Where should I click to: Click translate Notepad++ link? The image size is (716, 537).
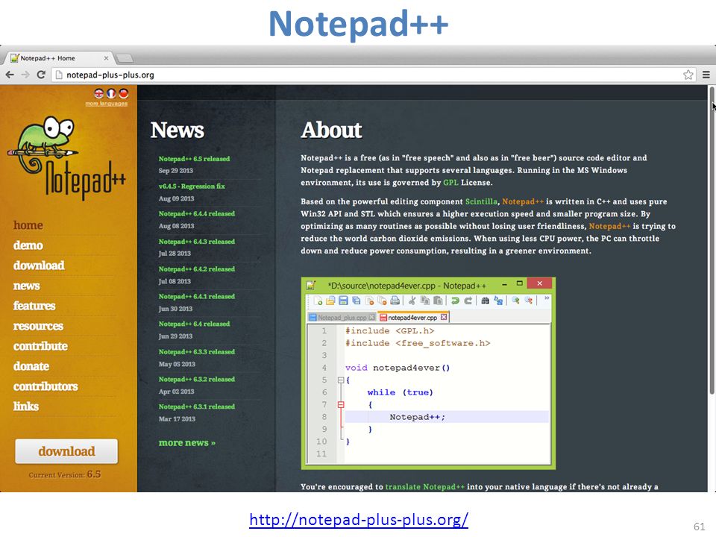point(424,487)
